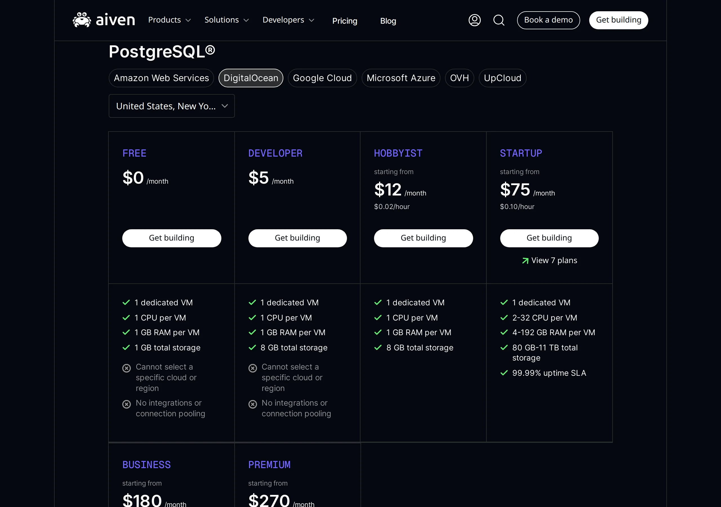This screenshot has width=721, height=507.
Task: Click the $0.10/hour text
Action: click(517, 207)
